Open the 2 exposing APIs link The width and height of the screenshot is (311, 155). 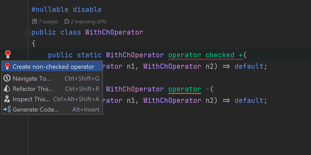pos(88,21)
